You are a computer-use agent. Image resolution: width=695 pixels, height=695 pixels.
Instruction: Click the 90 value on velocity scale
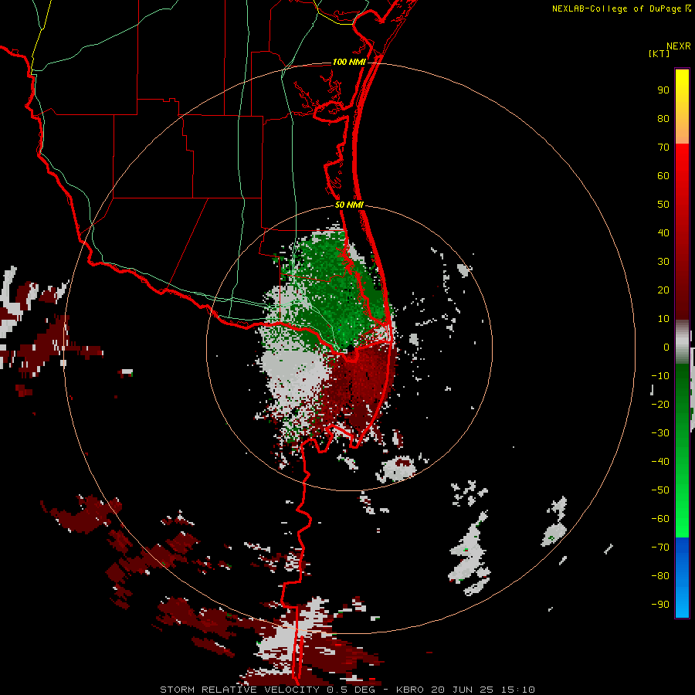tap(663, 90)
